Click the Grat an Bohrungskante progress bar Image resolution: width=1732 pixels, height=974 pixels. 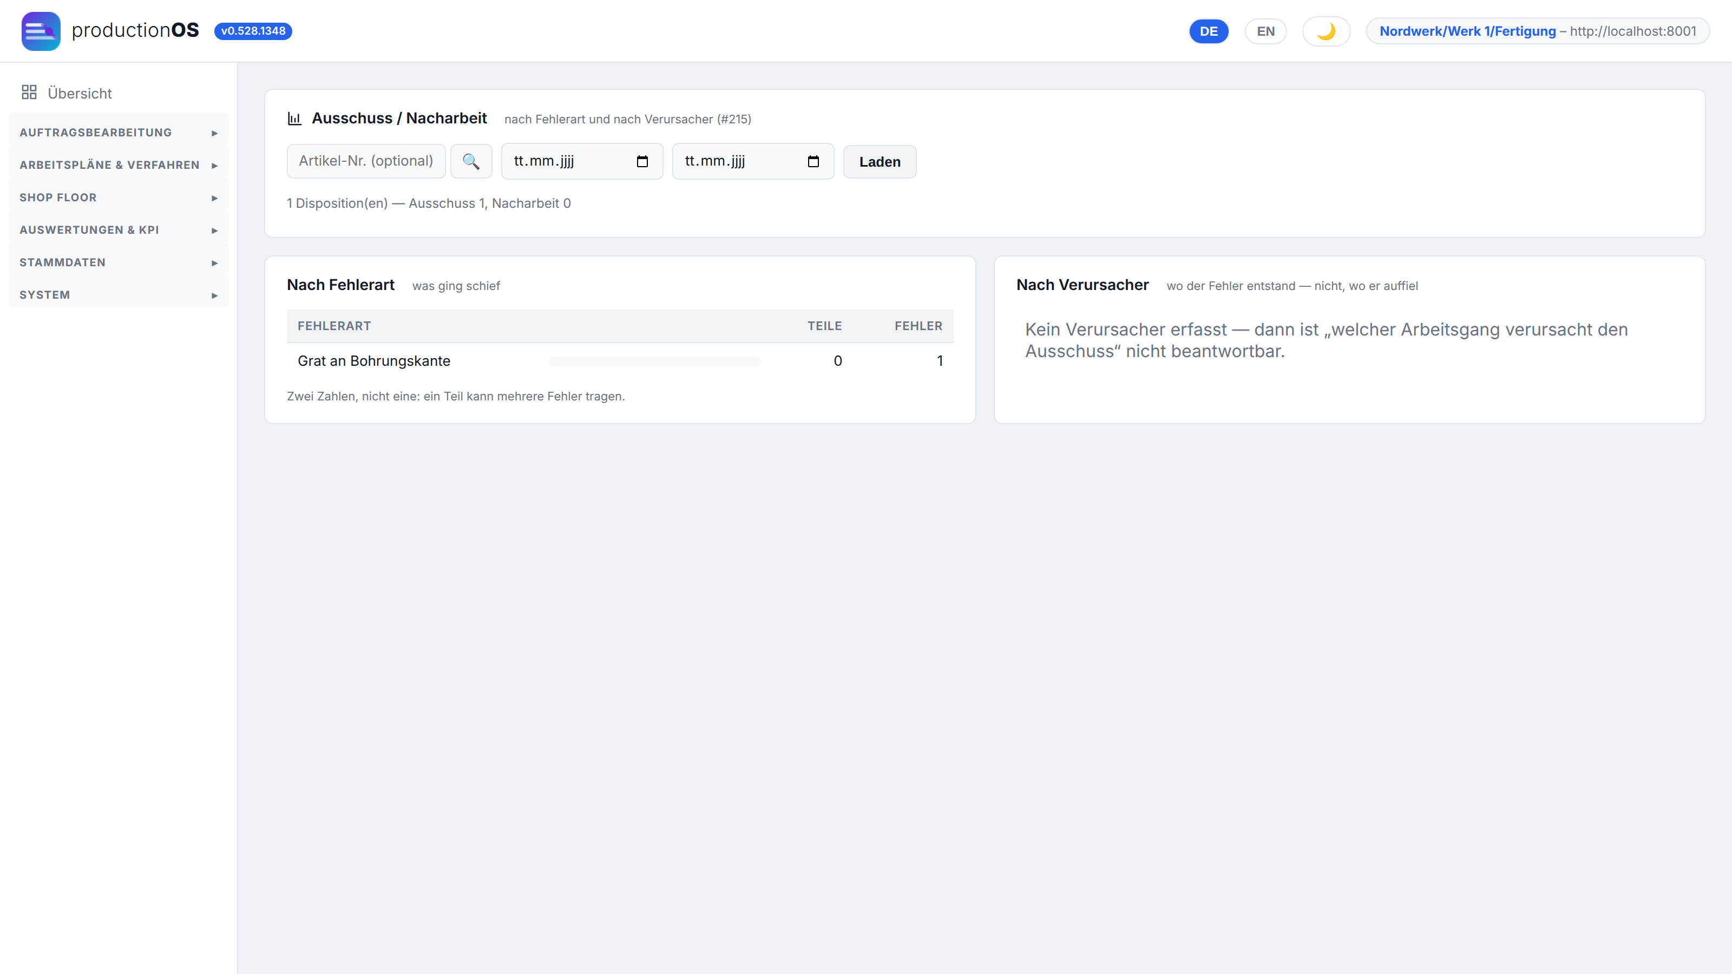pos(654,361)
